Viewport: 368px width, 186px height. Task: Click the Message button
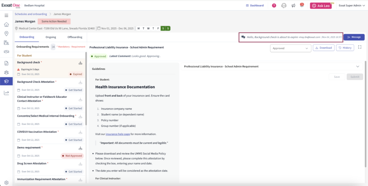click(354, 37)
